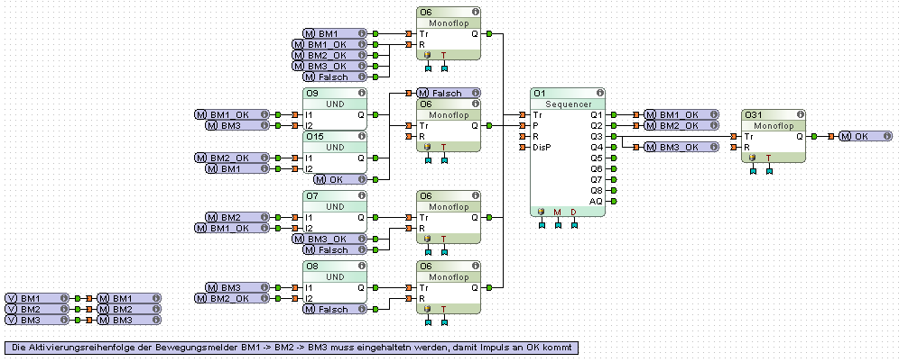Image resolution: width=899 pixels, height=362 pixels.
Task: Open info icon of O31 Monoflop block
Action: 799,114
